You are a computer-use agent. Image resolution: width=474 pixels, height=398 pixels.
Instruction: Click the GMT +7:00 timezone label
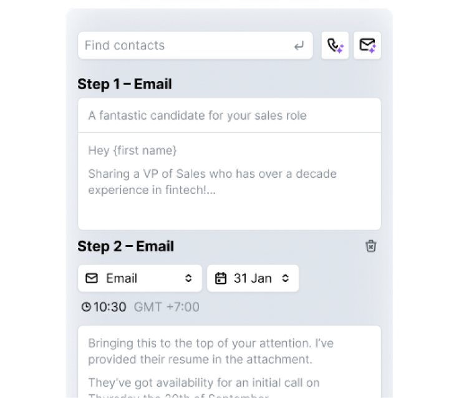165,307
